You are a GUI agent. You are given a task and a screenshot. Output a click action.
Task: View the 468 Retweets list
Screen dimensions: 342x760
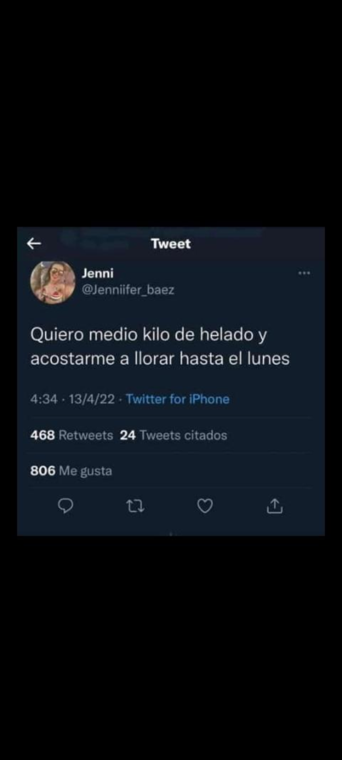(x=72, y=435)
